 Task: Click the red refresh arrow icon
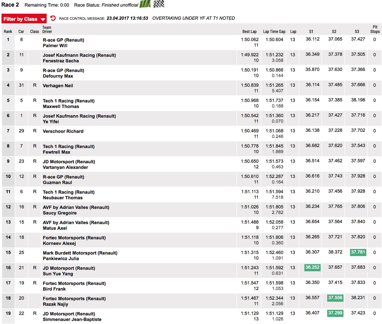53,18
